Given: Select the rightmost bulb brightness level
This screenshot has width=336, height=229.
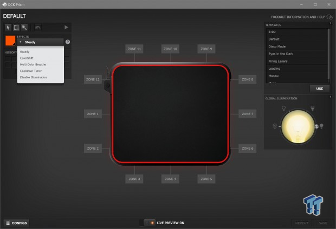Looking at the screenshot, I should pyautogui.click(x=321, y=126).
